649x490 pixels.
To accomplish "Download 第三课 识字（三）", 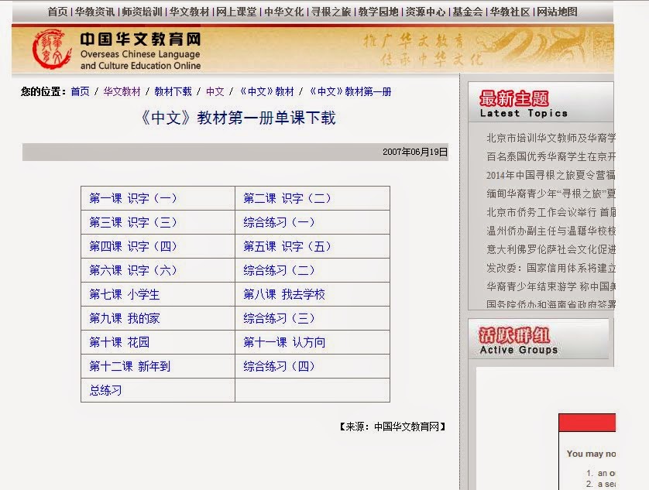I will pyautogui.click(x=133, y=222).
